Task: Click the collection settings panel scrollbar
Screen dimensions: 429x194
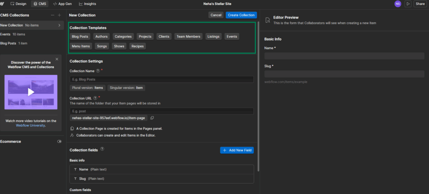Action: pyautogui.click(x=258, y=96)
